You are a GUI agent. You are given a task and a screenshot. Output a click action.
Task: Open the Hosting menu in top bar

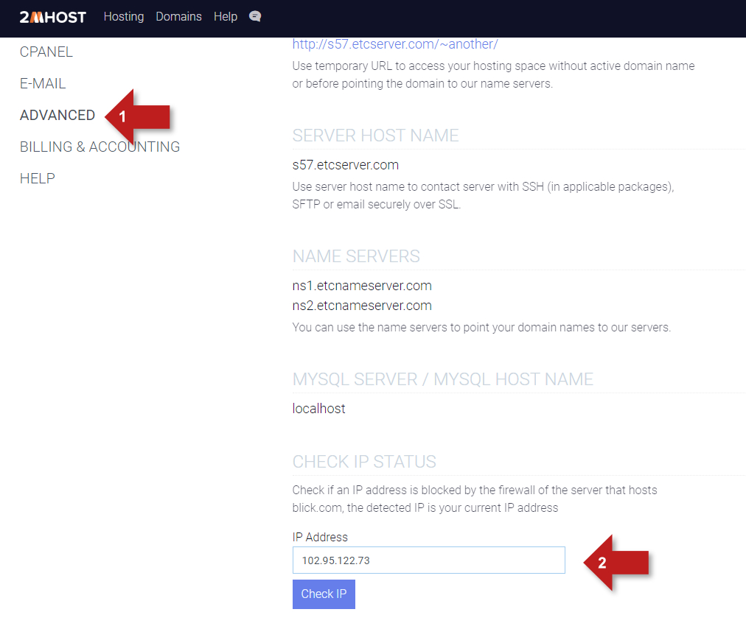coord(124,16)
